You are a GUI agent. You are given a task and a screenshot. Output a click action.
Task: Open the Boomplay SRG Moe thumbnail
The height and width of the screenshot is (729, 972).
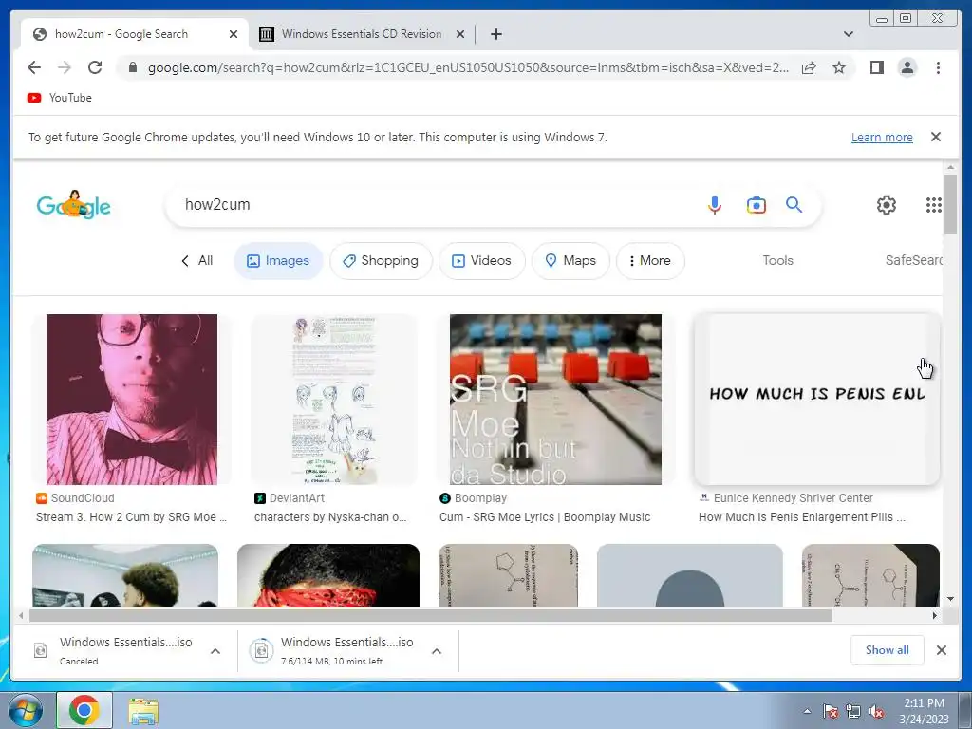click(x=555, y=400)
